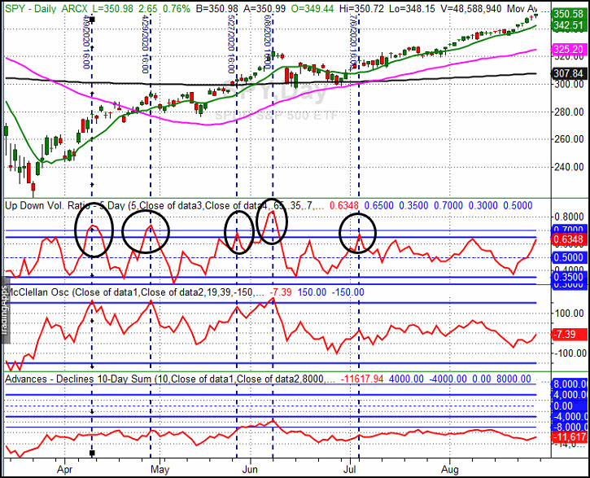Click the 'Up Down Vol. Ratio' indicator title
The height and width of the screenshot is (478, 590).
[47, 205]
